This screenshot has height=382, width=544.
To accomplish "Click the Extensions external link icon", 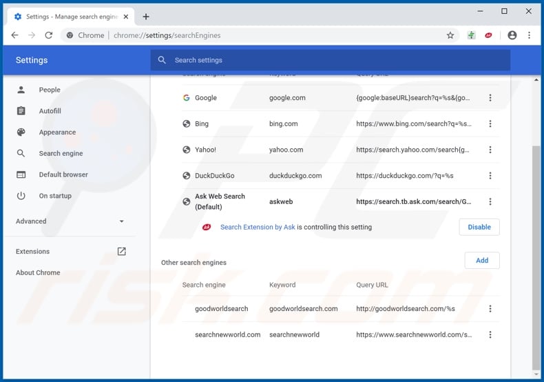I will (121, 251).
